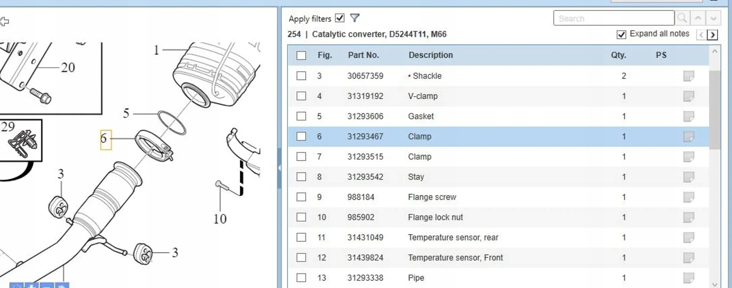
Task: Open note icon for Clamp 31293515 row
Action: (x=689, y=157)
